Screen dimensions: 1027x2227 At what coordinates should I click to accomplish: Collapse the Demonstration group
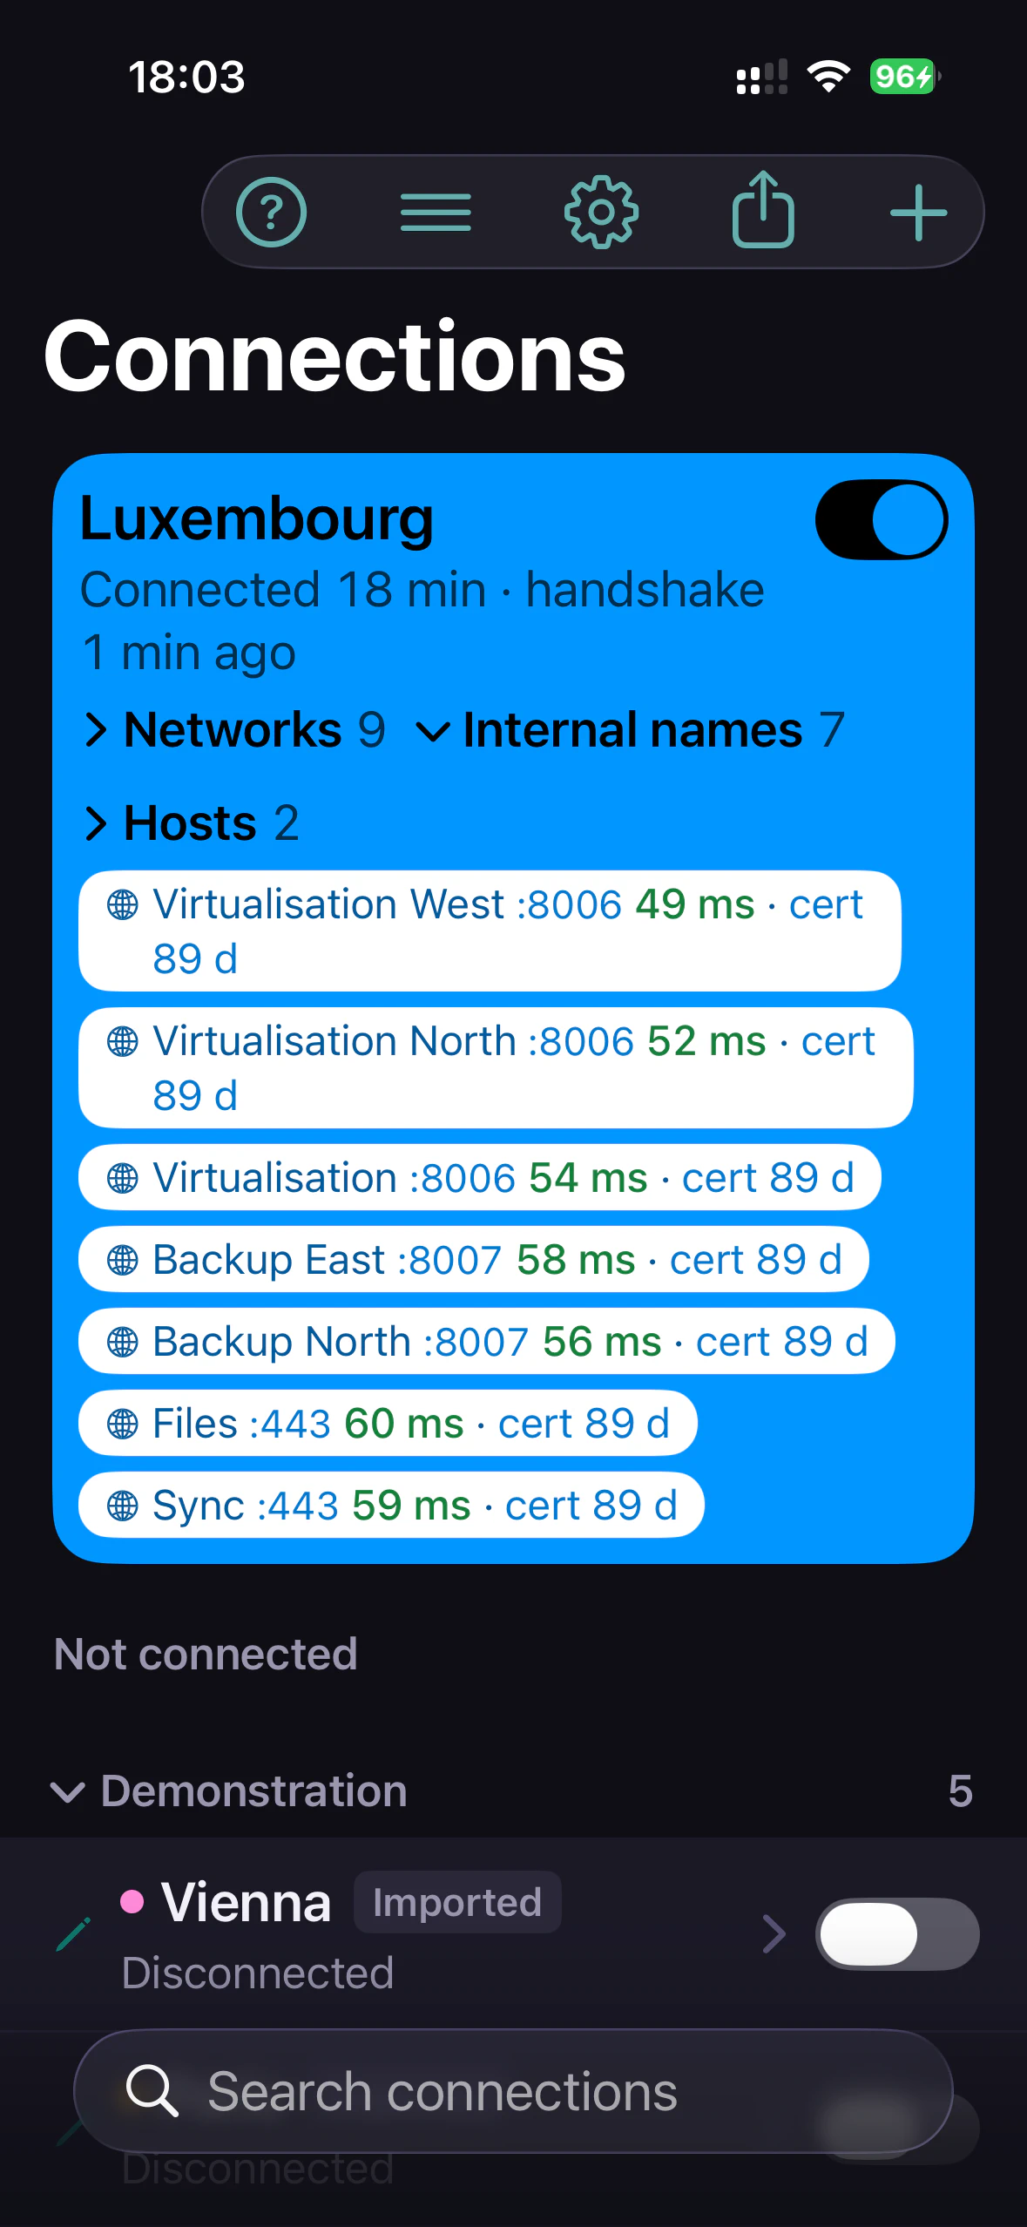coord(228,1791)
